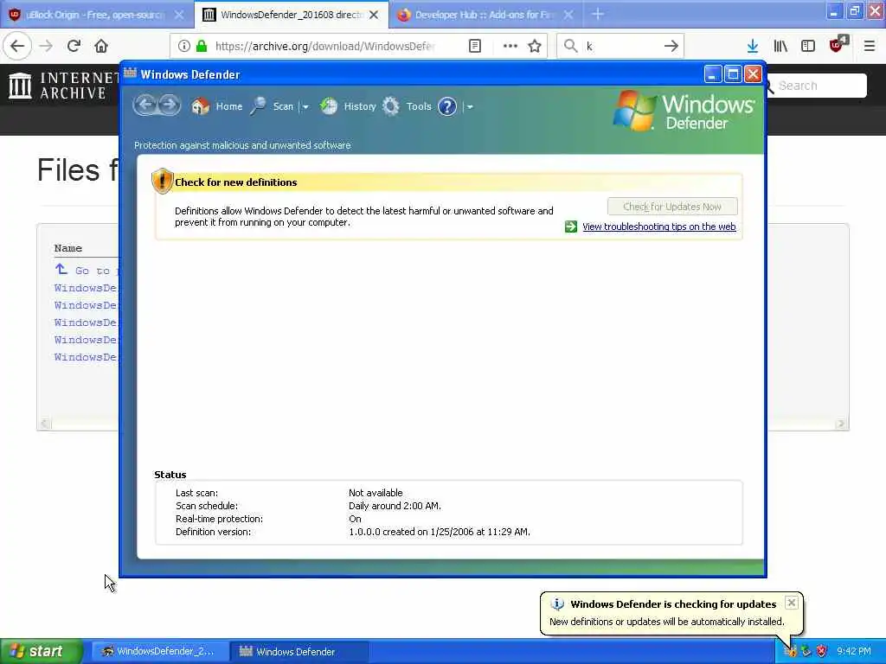Open Firefox downloads panel
This screenshot has width=886, height=664.
click(x=753, y=46)
